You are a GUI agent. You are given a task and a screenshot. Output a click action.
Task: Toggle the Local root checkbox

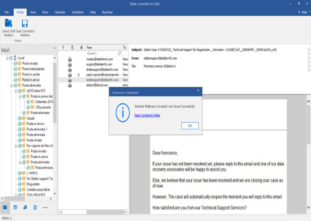tap(11, 58)
